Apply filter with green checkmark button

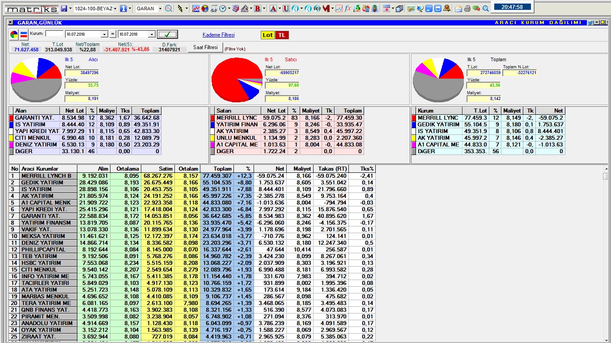[x=167, y=34]
